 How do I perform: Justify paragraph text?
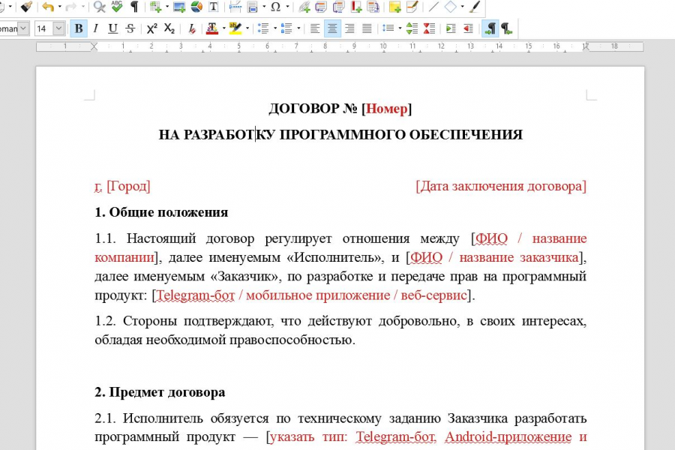[367, 28]
